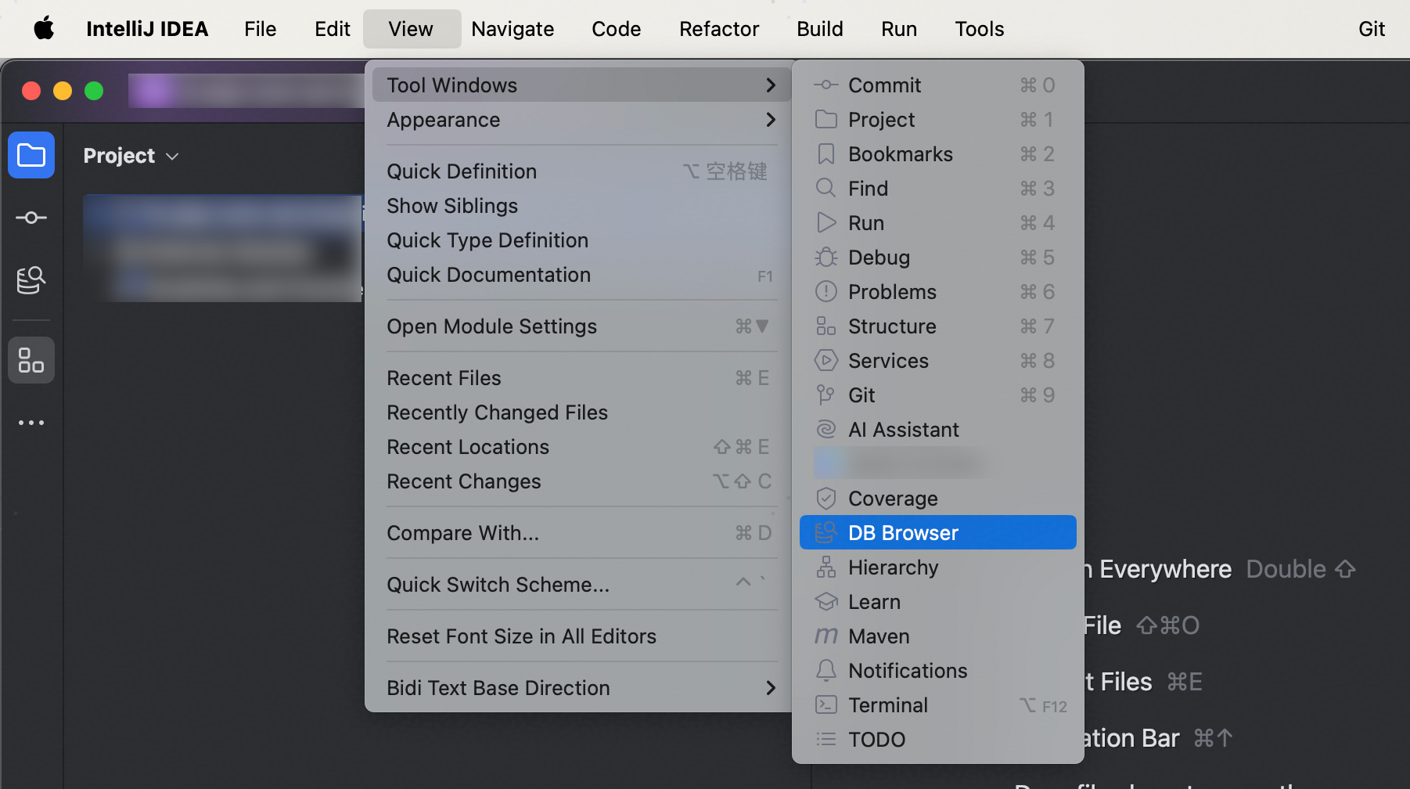The height and width of the screenshot is (789, 1410).
Task: Select Quick Switch Scheme... menu item
Action: [x=579, y=584]
